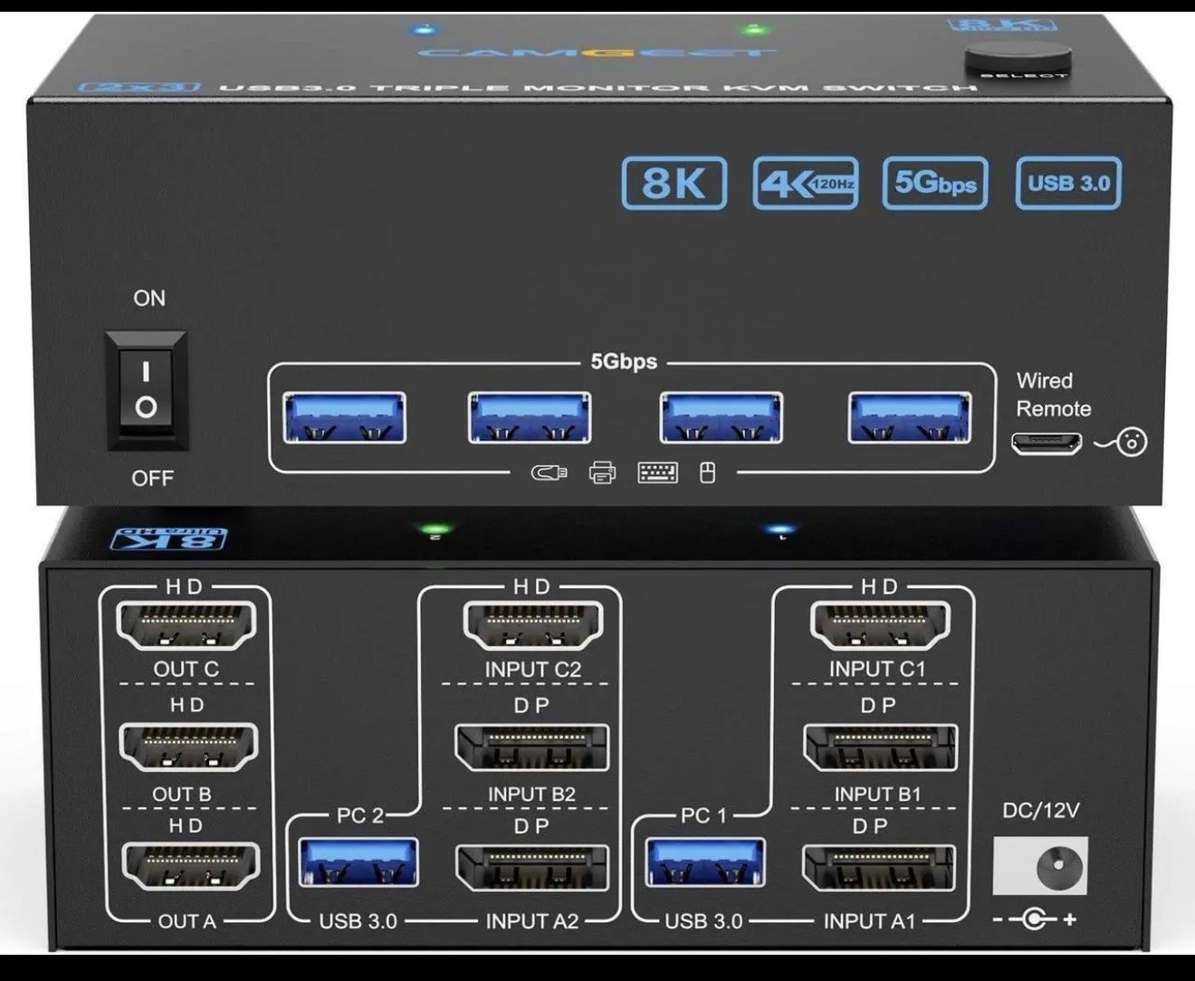Screen dimensions: 1195x981
Task: Click the OUT B HDMI port
Action: click(188, 748)
